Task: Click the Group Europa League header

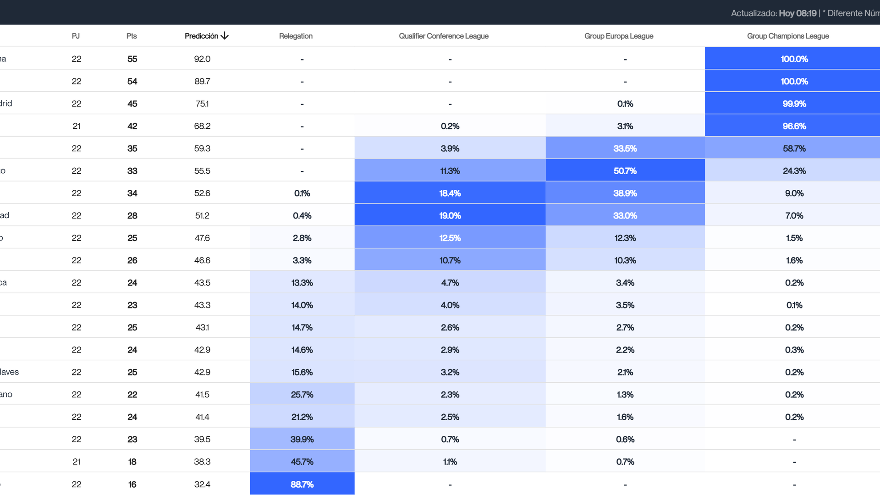Action: coord(619,36)
